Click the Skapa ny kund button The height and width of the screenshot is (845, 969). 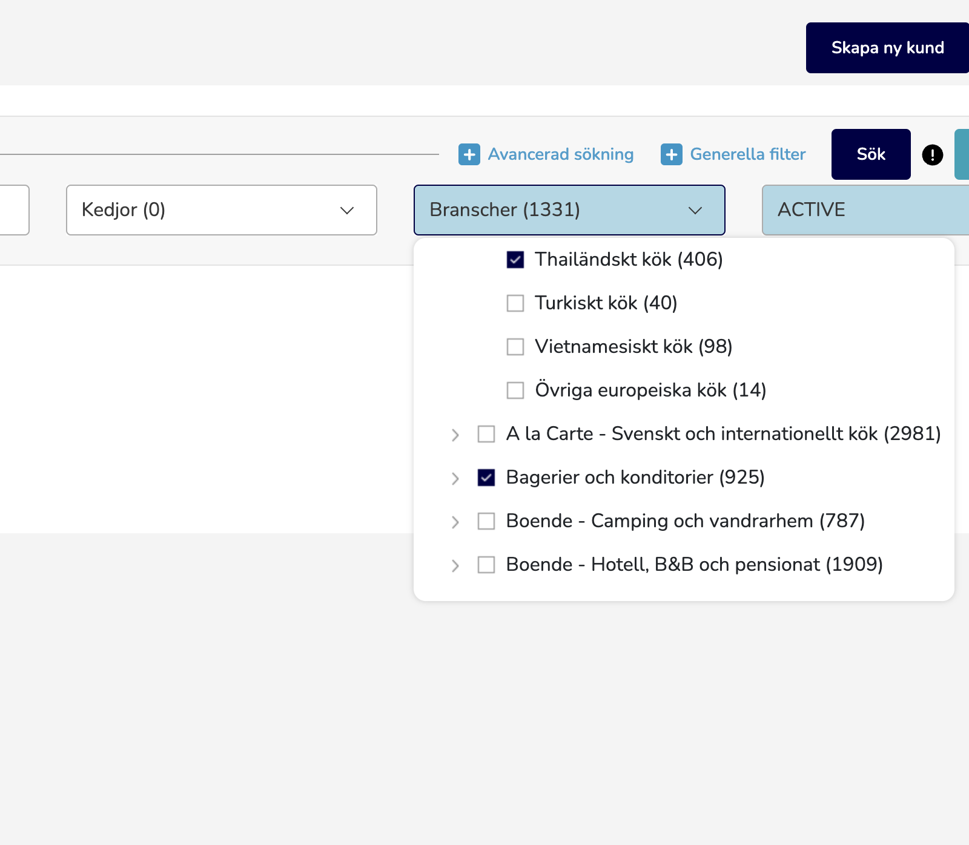[x=887, y=48]
